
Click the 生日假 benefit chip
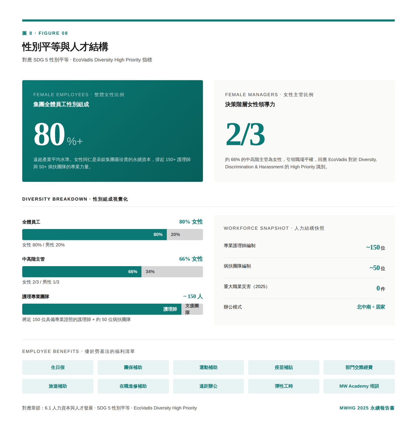tap(58, 367)
